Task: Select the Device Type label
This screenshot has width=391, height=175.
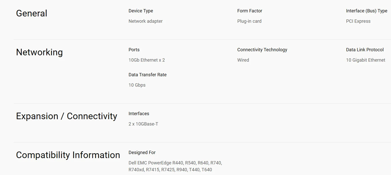Action: pos(141,11)
